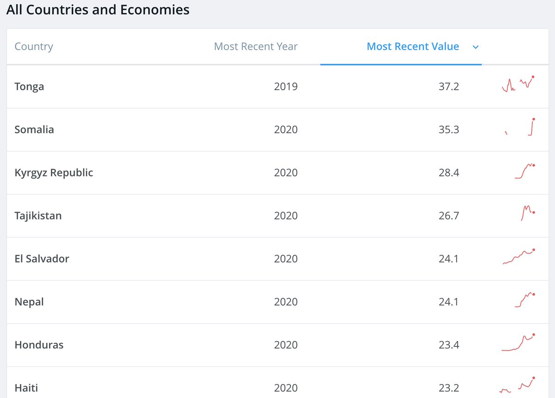This screenshot has height=398, width=555.
Task: Sort by Most Recent Value column
Action: (413, 47)
